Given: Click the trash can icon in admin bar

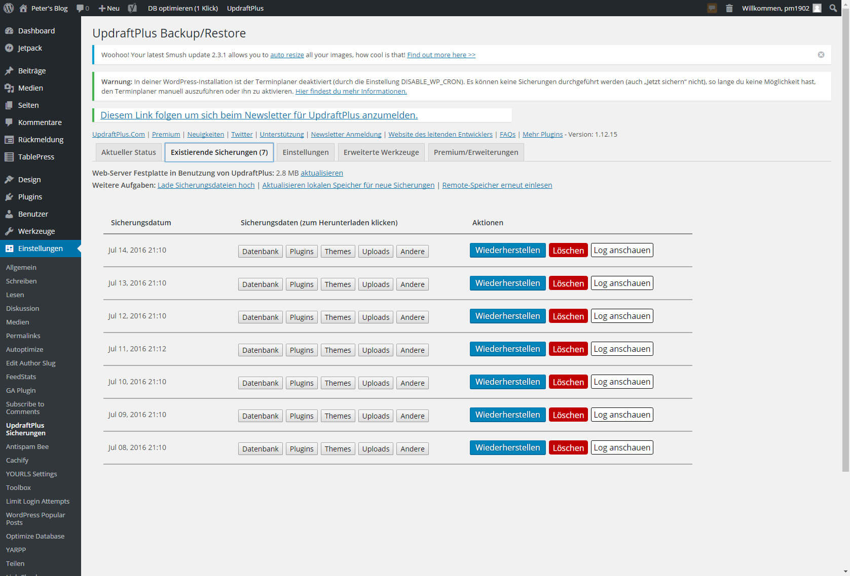Looking at the screenshot, I should [729, 8].
